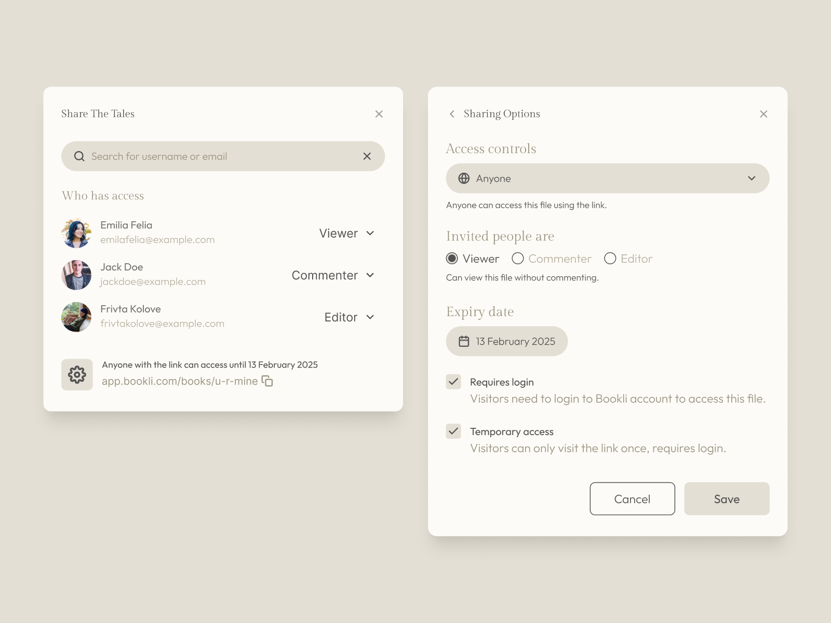Image resolution: width=831 pixels, height=623 pixels.
Task: Uncheck the Requires login option
Action: pyautogui.click(x=453, y=382)
